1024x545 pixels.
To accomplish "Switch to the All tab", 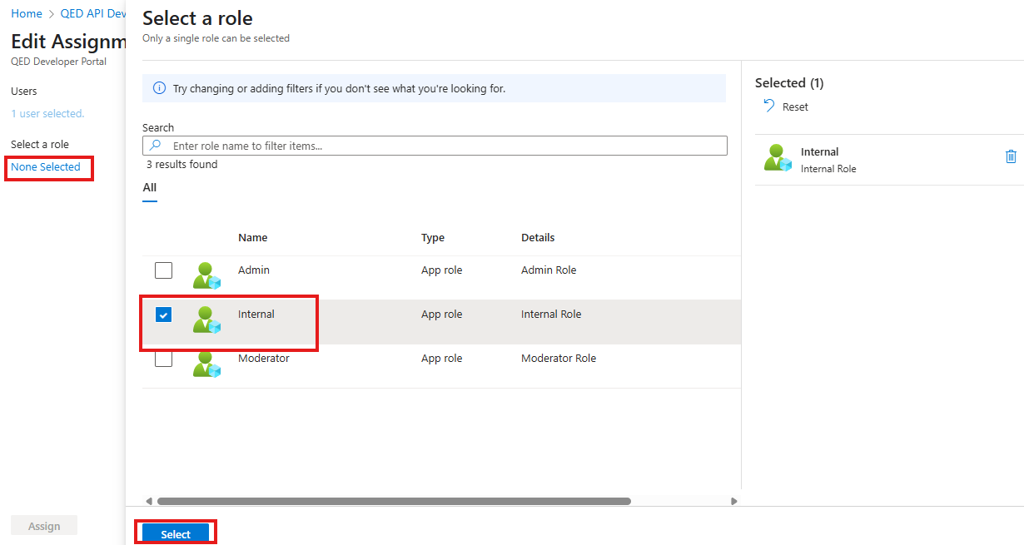I will click(x=150, y=188).
